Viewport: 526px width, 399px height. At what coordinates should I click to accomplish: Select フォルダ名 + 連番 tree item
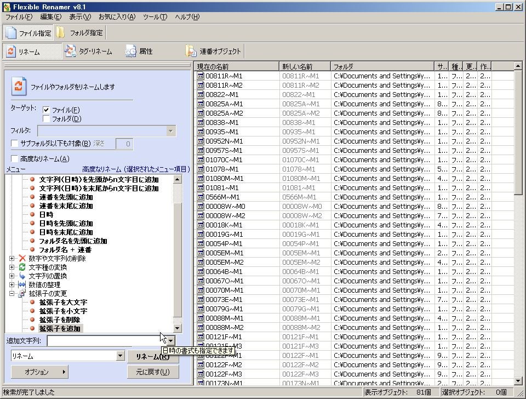(65, 250)
